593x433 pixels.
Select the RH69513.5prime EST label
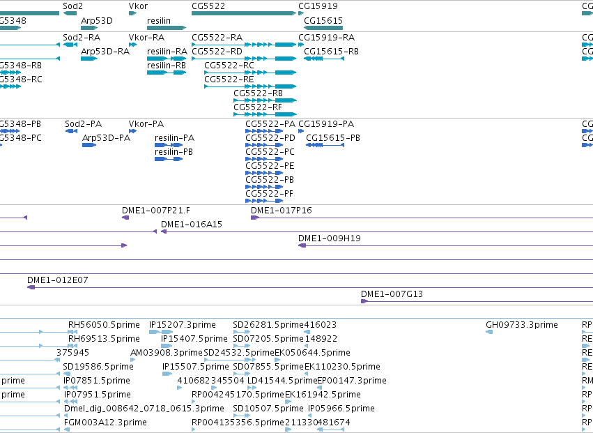pyautogui.click(x=104, y=339)
